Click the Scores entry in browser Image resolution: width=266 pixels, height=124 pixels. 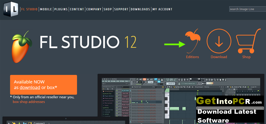click(x=106, y=105)
